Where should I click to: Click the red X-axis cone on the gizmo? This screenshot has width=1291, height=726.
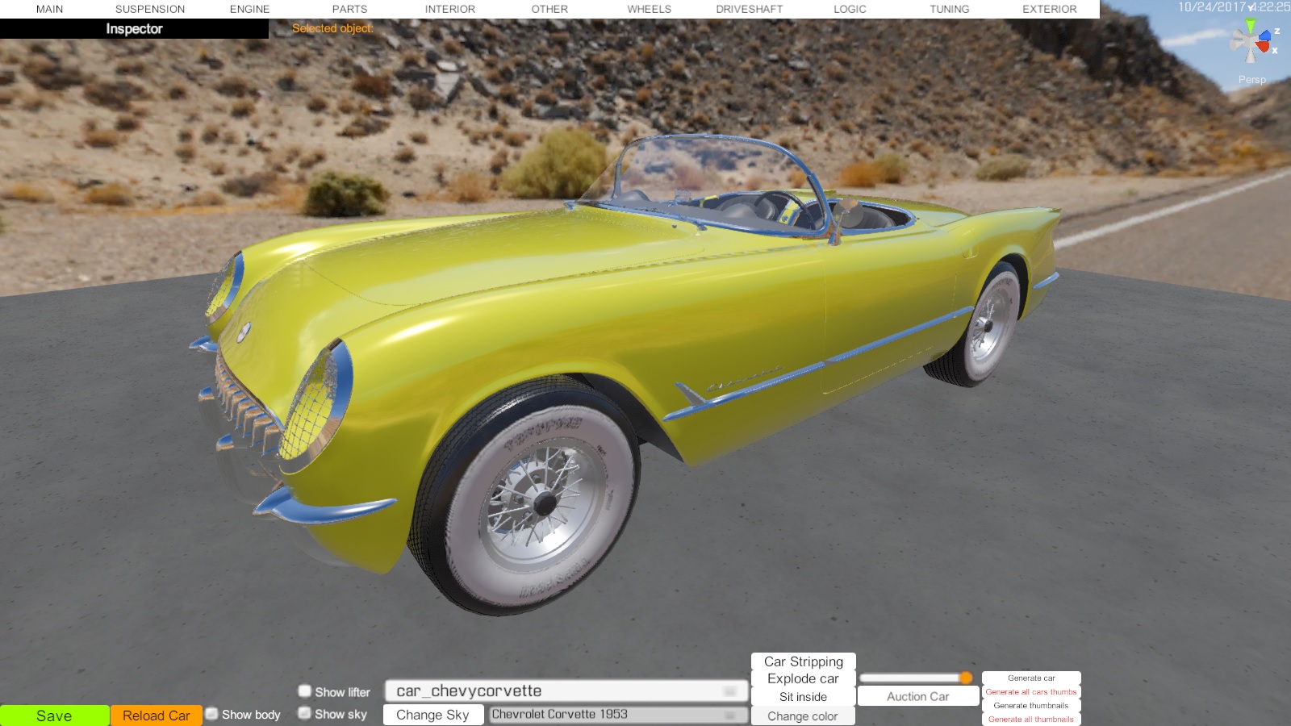(1264, 47)
